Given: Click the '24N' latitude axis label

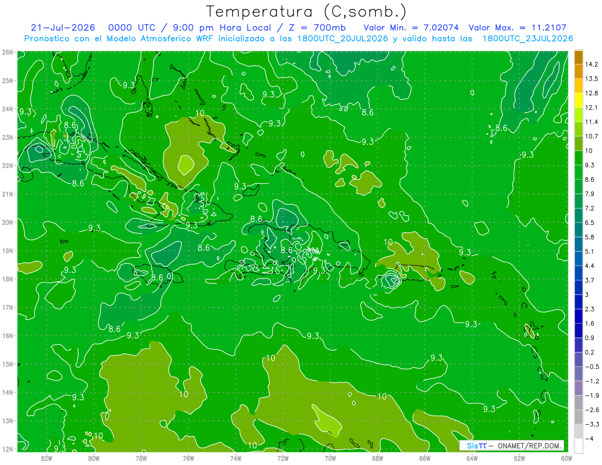Looking at the screenshot, I should (x=8, y=108).
